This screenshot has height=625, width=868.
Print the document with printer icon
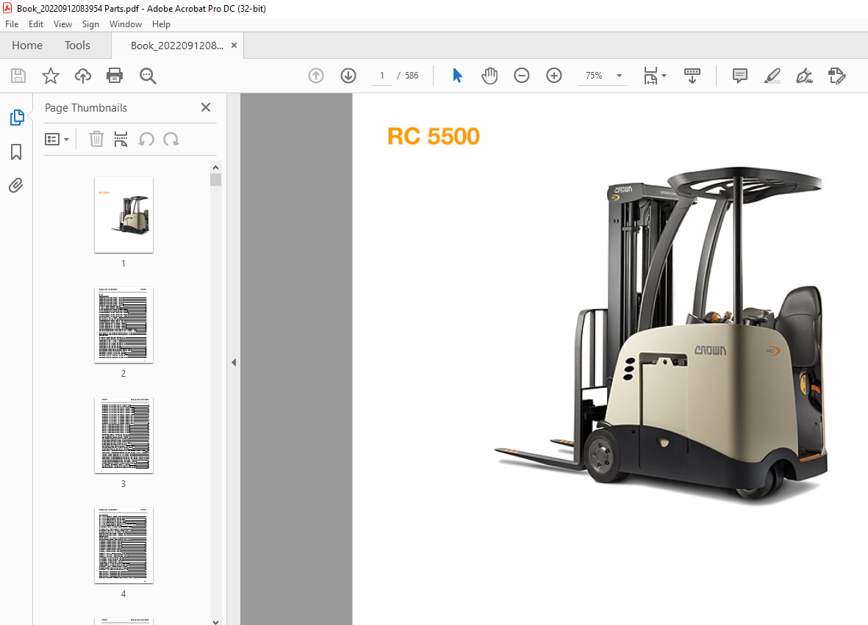click(x=115, y=76)
